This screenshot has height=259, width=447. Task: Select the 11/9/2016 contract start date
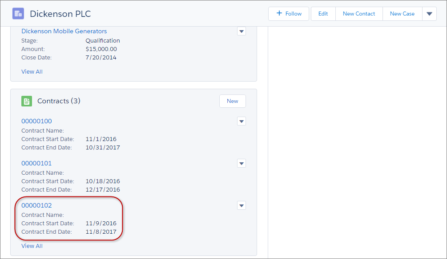pyautogui.click(x=101, y=223)
